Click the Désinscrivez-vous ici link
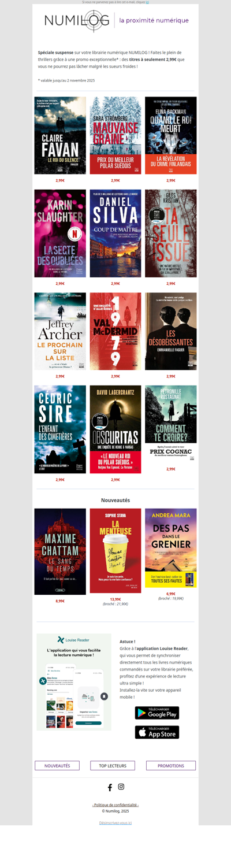Image resolution: width=231 pixels, height=845 pixels. (x=115, y=822)
